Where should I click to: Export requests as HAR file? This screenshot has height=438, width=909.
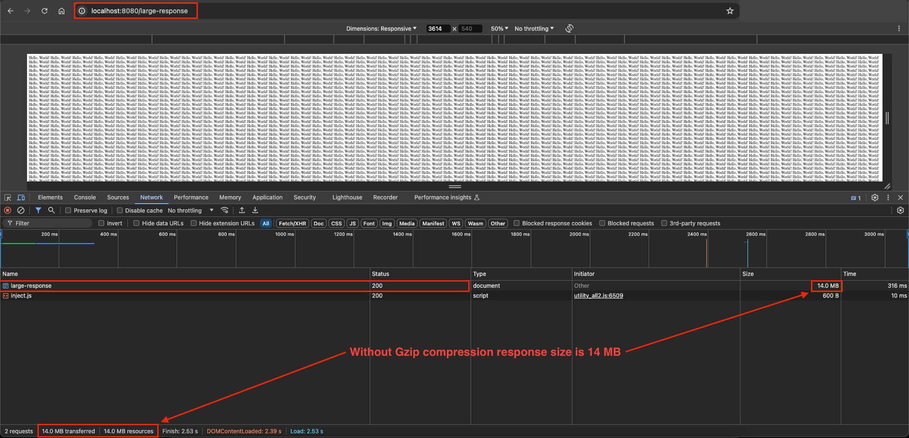255,210
